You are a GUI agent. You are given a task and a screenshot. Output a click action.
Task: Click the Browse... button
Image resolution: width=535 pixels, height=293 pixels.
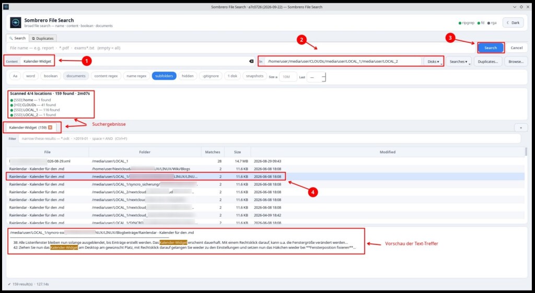[x=516, y=62]
